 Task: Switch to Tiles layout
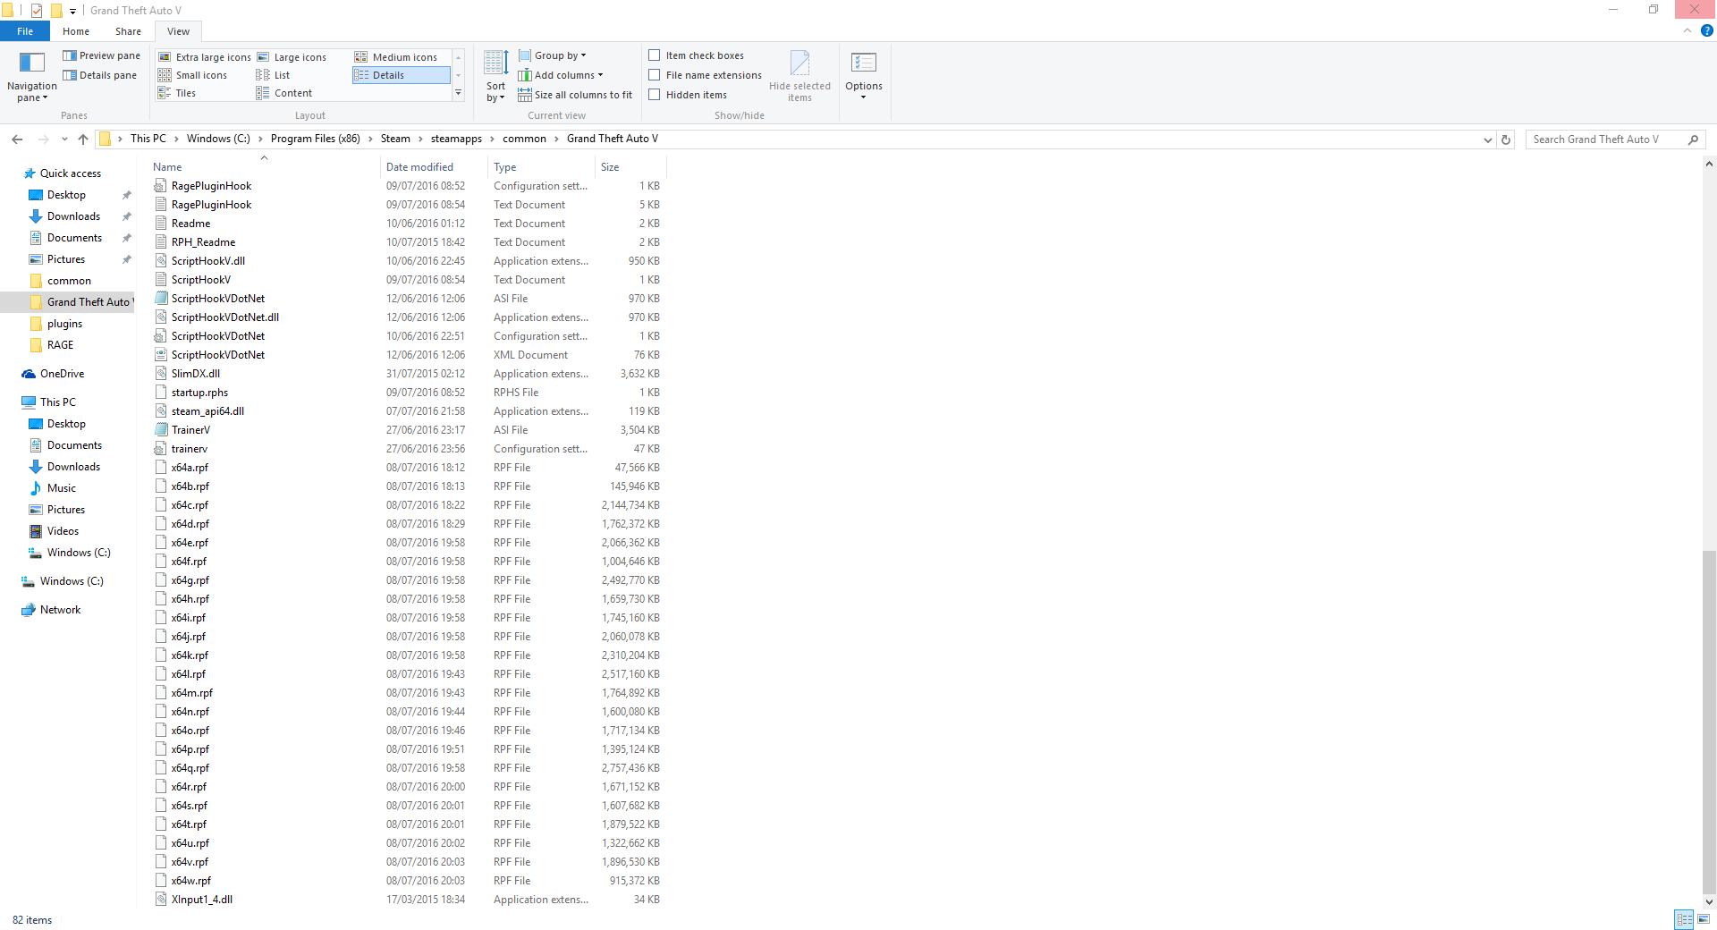(177, 93)
